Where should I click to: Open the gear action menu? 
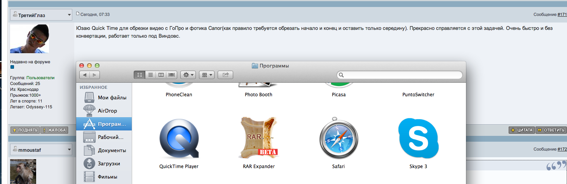click(188, 75)
